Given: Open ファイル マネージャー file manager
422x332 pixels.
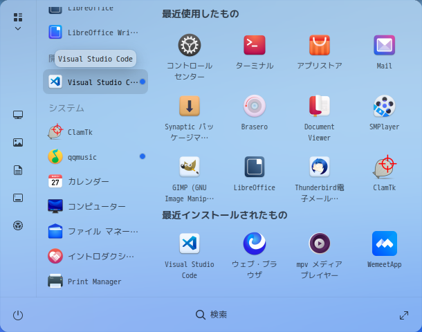Looking at the screenshot, I should (95, 231).
